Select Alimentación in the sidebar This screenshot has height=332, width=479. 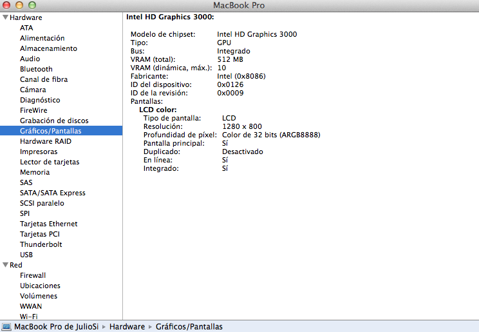42,38
